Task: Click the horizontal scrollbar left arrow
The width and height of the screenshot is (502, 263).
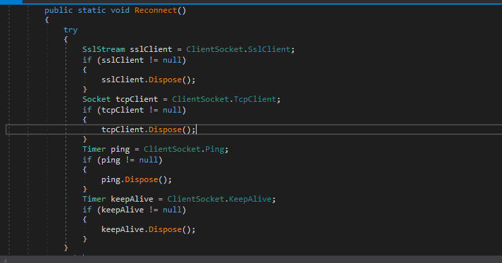Action: [5, 260]
